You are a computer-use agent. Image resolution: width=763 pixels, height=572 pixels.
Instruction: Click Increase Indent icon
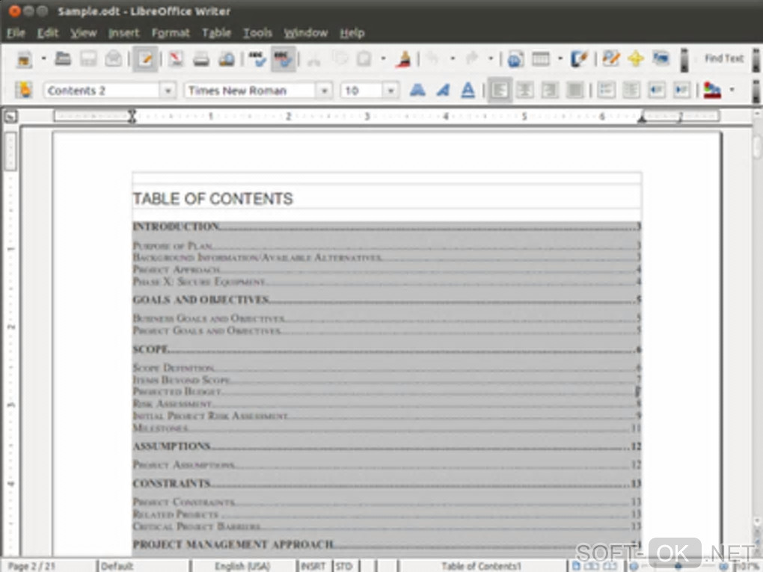(x=681, y=90)
